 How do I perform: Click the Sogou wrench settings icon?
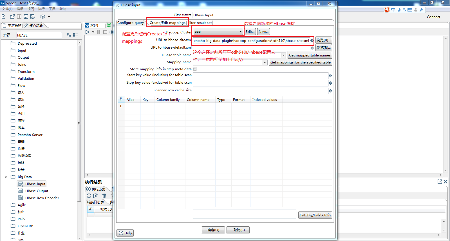tap(421, 10)
